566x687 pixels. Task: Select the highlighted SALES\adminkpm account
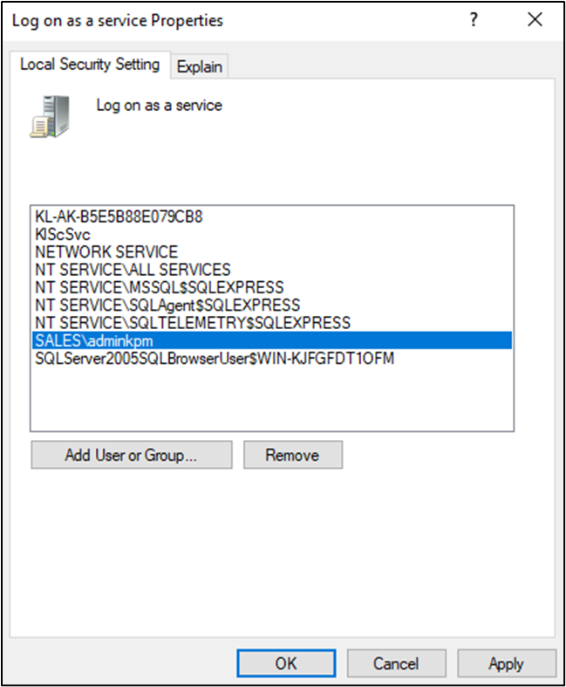(272, 340)
